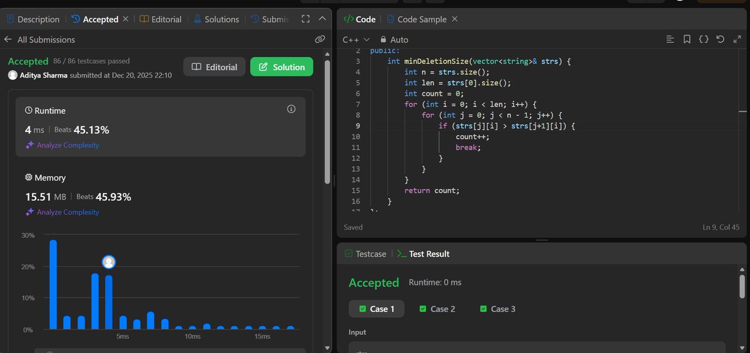Click 'Beats 45.93%' memory text
The image size is (750, 353).
pyautogui.click(x=104, y=197)
